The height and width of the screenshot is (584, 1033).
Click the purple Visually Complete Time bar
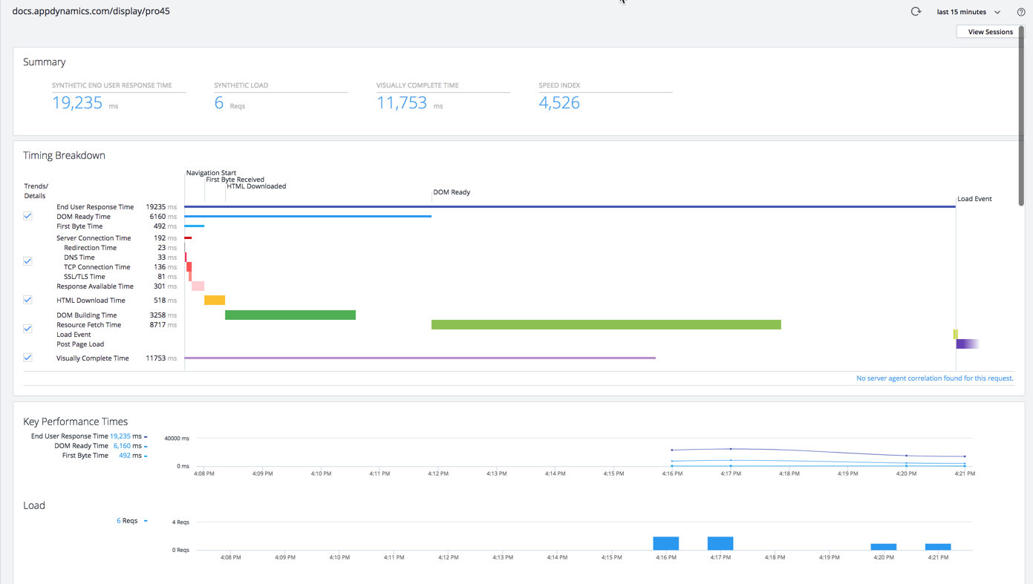[x=420, y=358]
